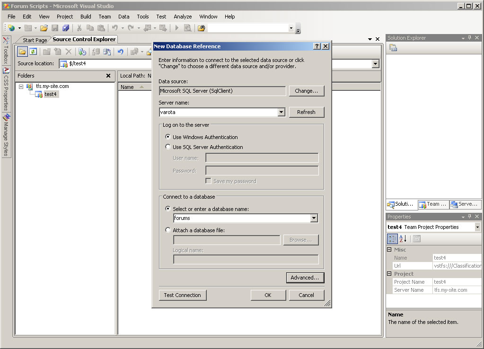Select Use Windows Authentication radio button
This screenshot has height=349, width=484.
click(x=167, y=137)
